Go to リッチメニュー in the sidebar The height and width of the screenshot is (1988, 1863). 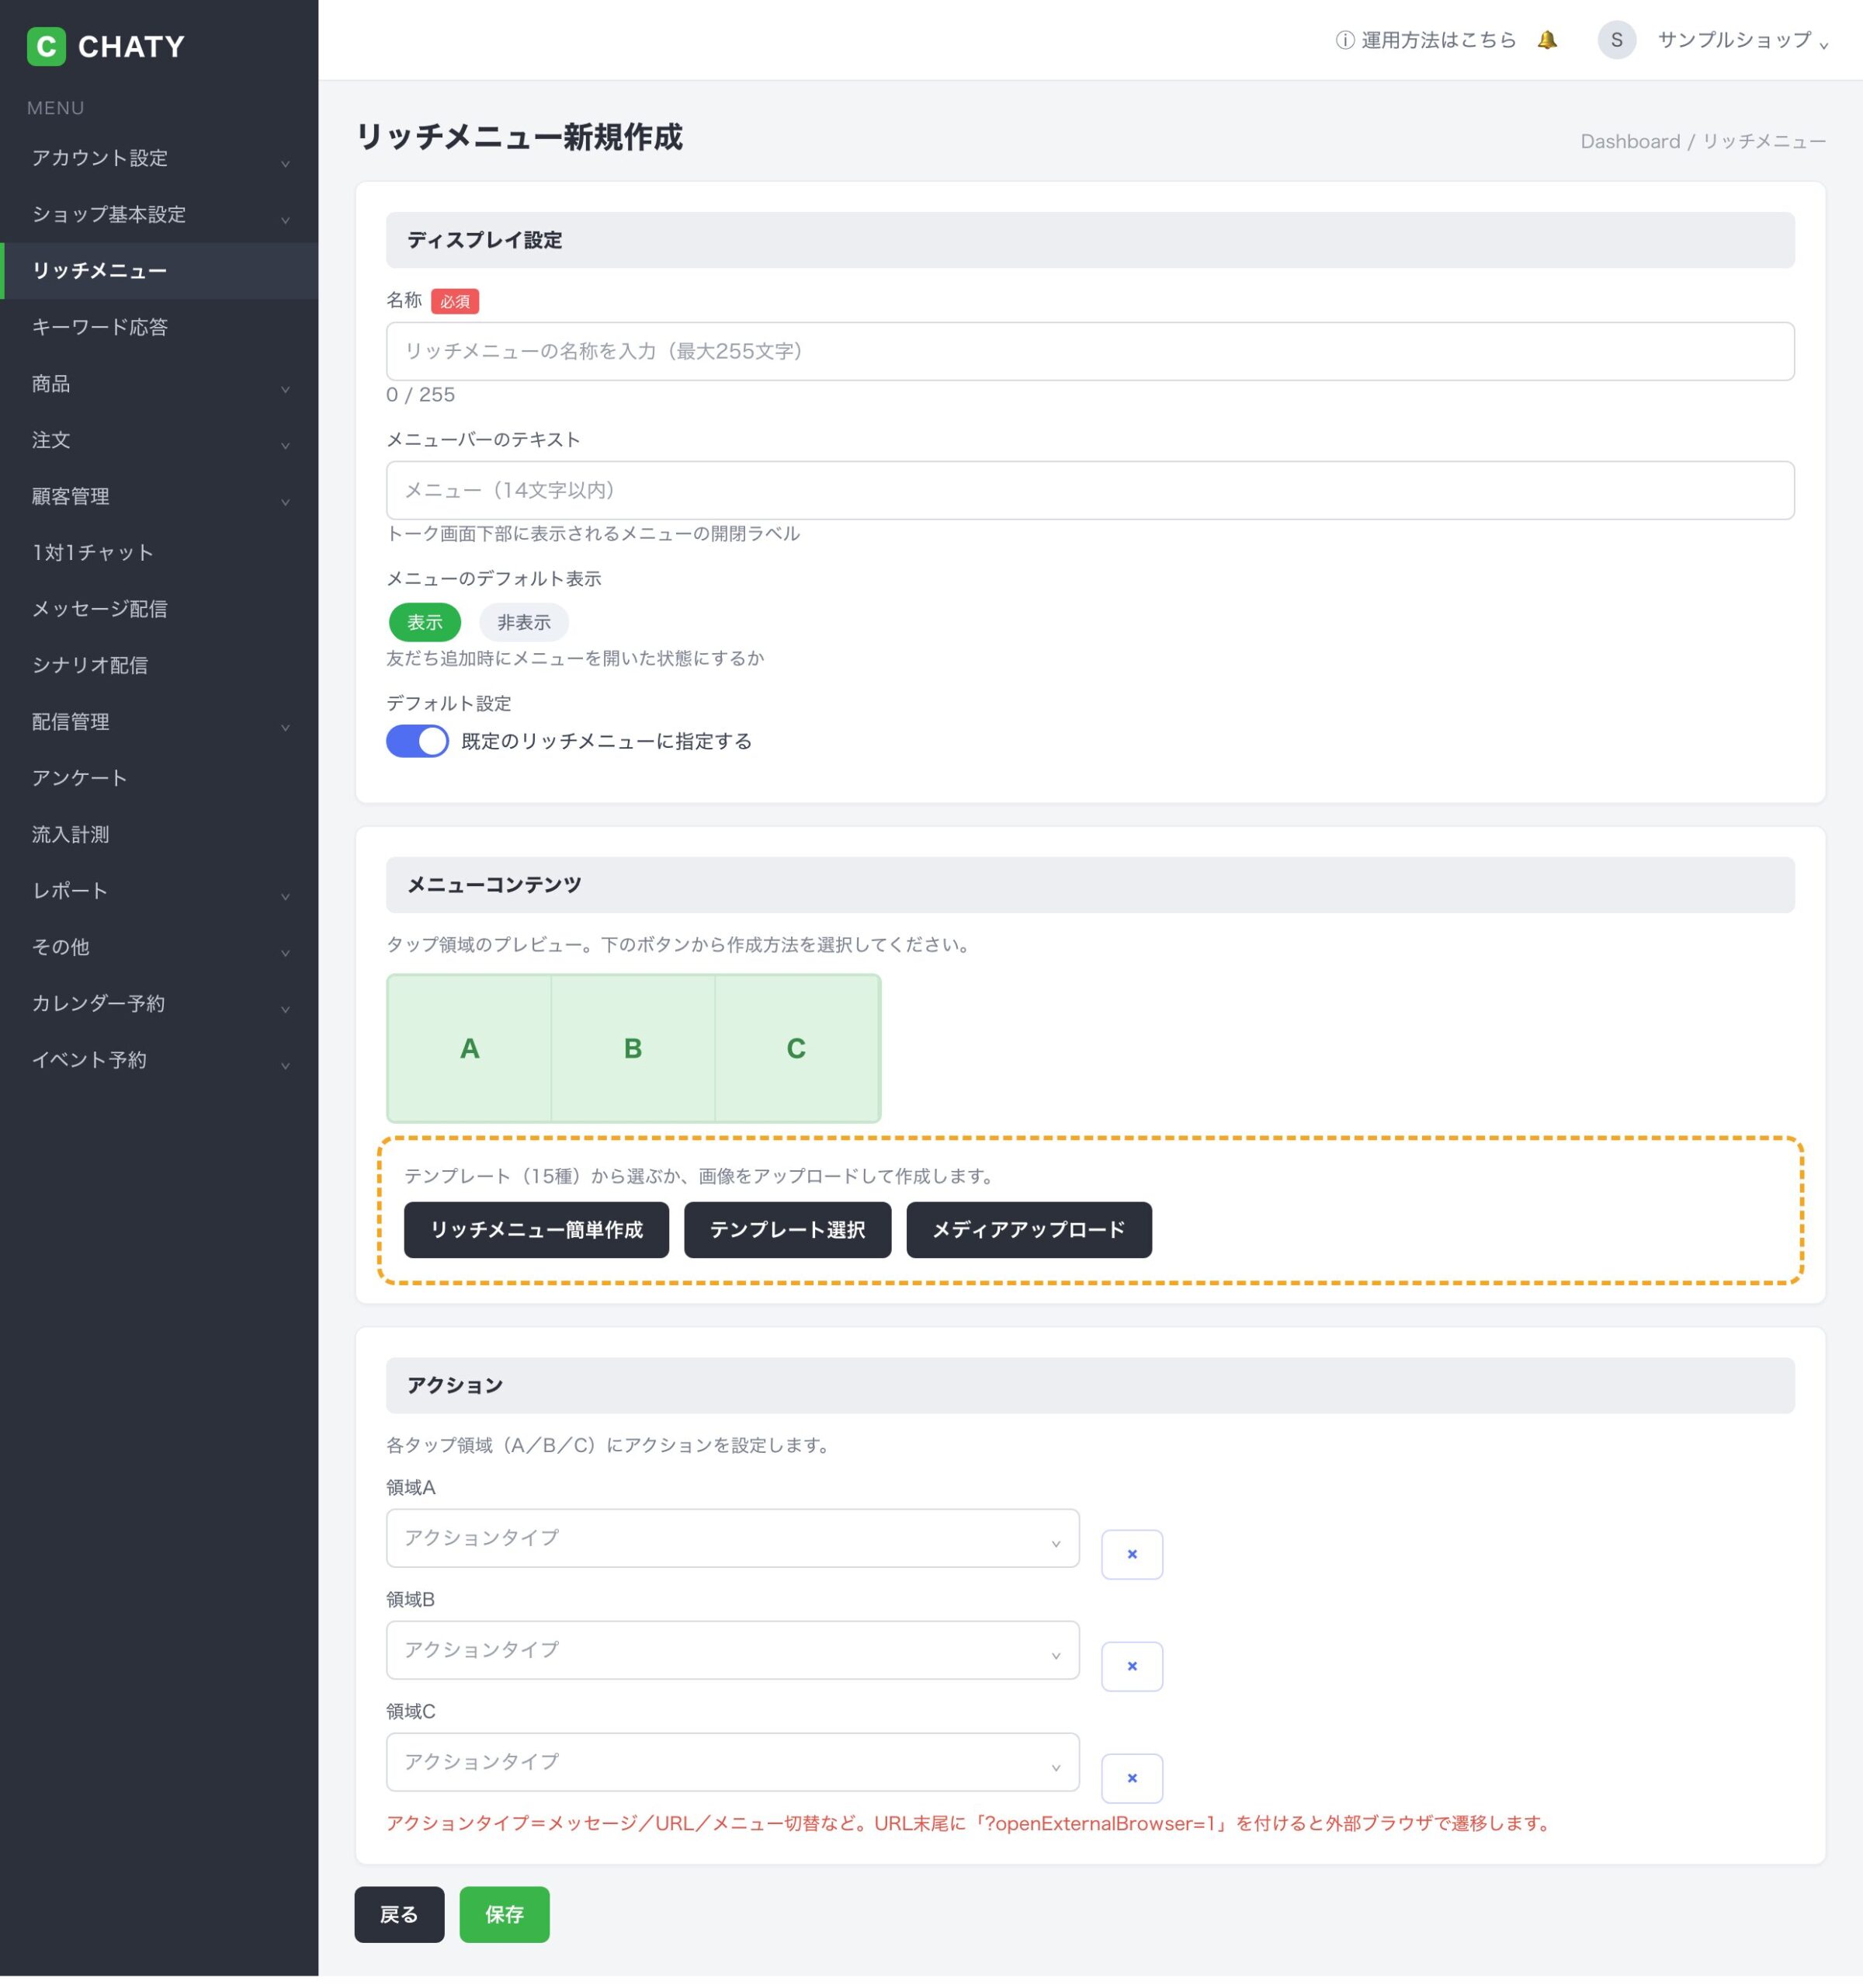pyautogui.click(x=160, y=271)
